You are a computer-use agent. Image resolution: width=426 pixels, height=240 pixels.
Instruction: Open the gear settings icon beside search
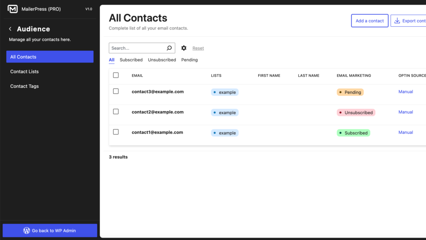[183, 48]
